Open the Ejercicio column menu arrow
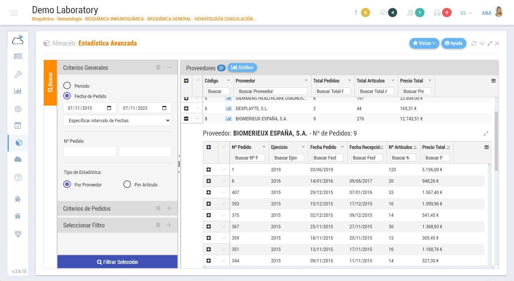514x281 pixels. (303, 147)
